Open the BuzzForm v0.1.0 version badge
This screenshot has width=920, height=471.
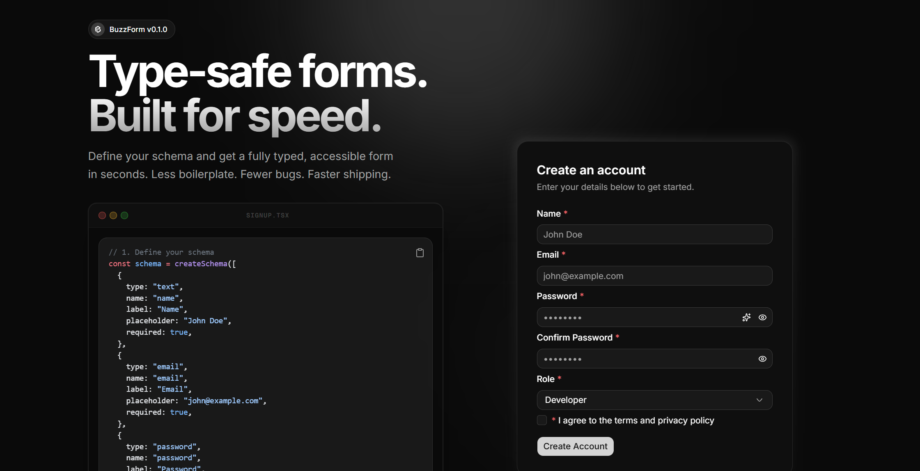132,30
